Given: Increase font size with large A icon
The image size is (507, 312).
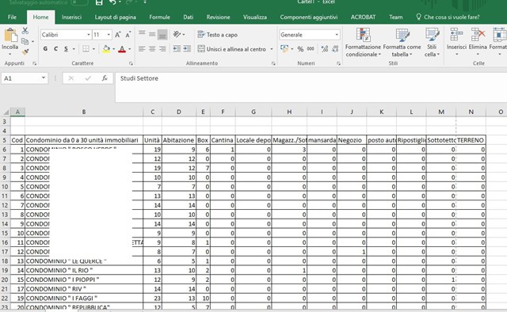Looking at the screenshot, I should 118,35.
